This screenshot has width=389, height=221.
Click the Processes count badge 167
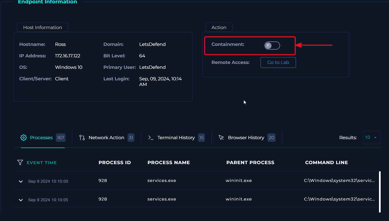click(x=61, y=138)
